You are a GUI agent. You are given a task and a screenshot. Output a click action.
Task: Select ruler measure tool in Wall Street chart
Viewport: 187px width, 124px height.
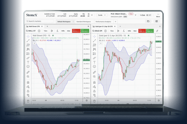click(28, 72)
